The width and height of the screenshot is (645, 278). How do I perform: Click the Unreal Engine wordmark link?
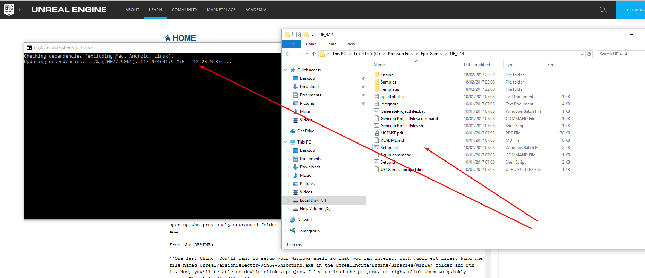[x=69, y=10]
